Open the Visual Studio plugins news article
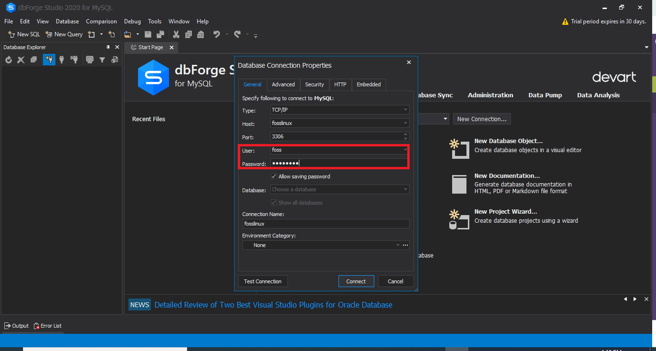656x351 pixels. [x=273, y=304]
